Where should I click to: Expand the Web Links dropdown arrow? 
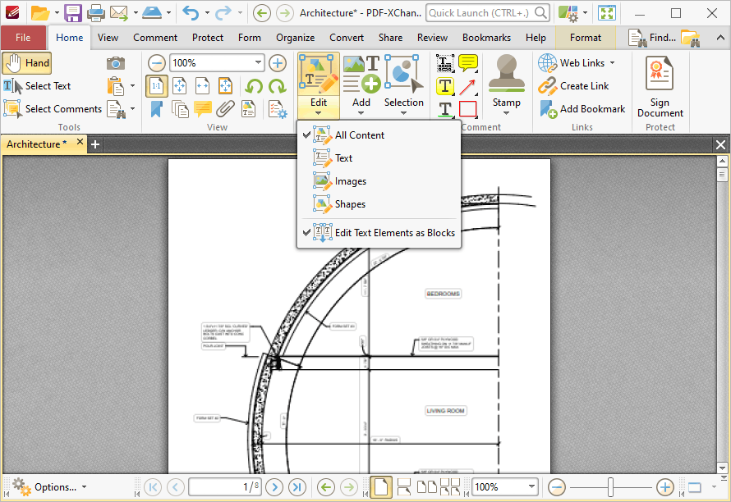click(612, 63)
